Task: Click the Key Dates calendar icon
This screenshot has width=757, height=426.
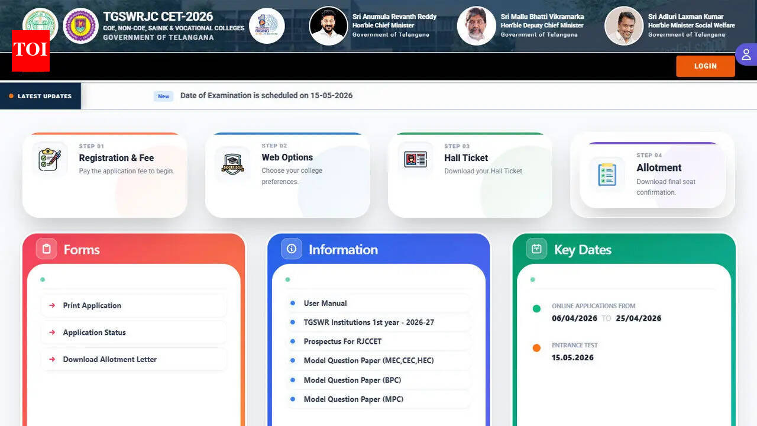Action: pyautogui.click(x=536, y=249)
